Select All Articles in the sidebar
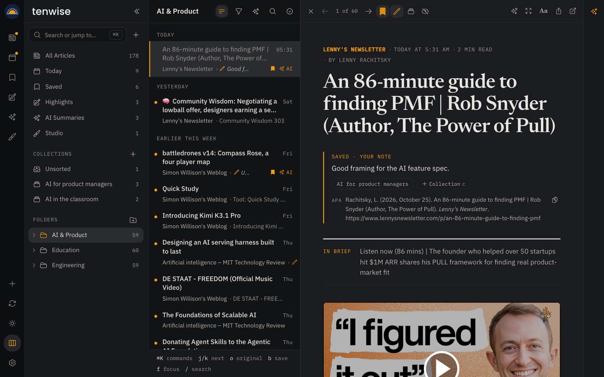The image size is (604, 377). point(86,56)
